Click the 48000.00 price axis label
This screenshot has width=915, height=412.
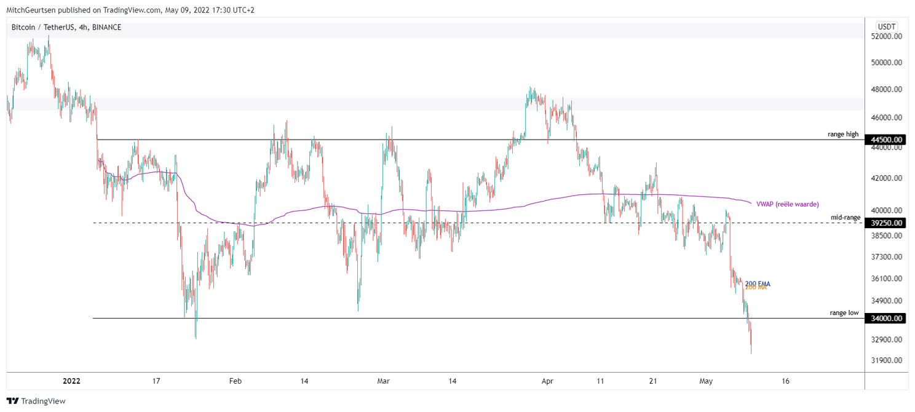click(x=887, y=89)
